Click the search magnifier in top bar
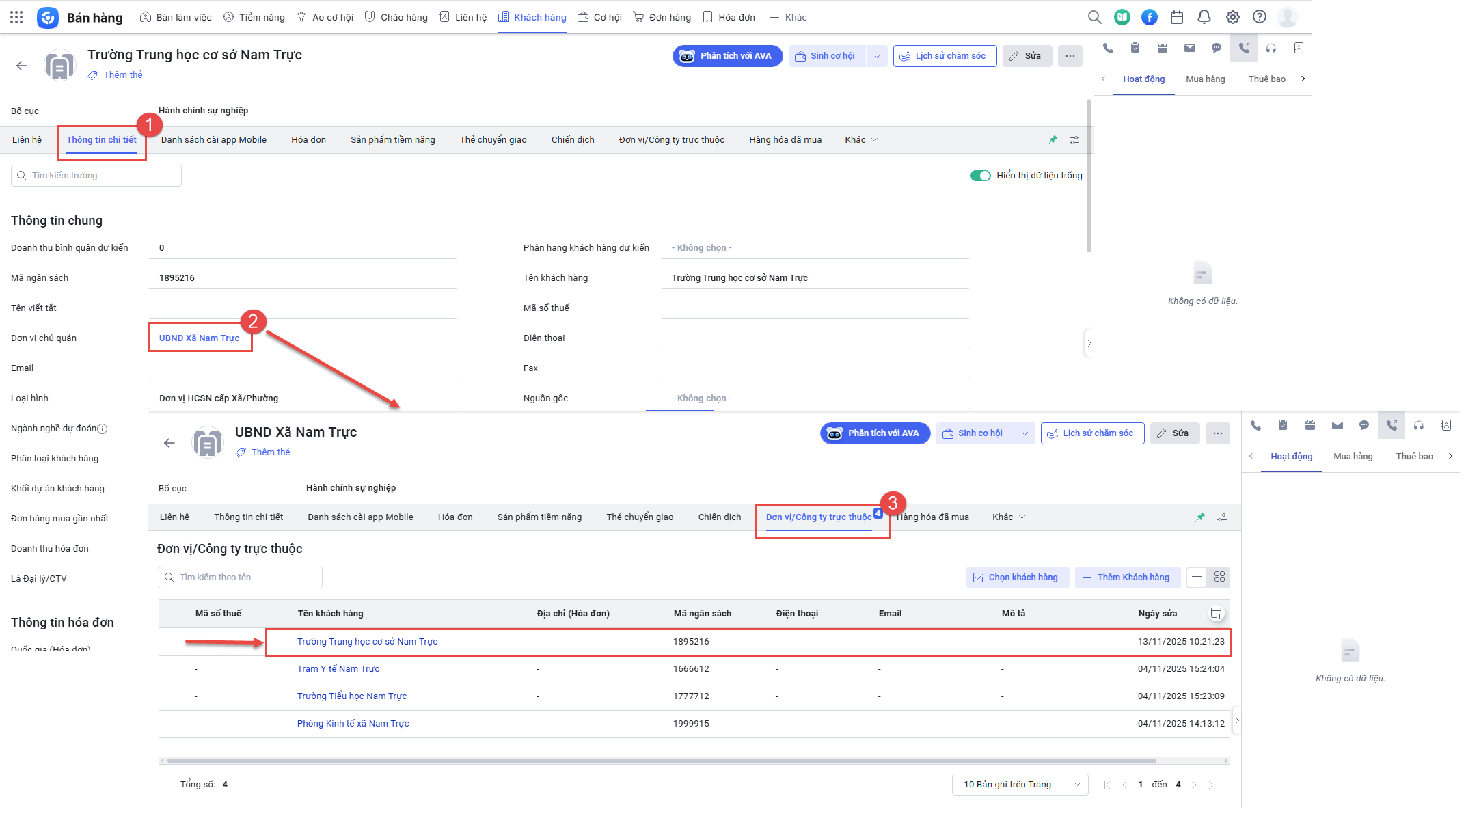1466x814 pixels. click(1094, 17)
